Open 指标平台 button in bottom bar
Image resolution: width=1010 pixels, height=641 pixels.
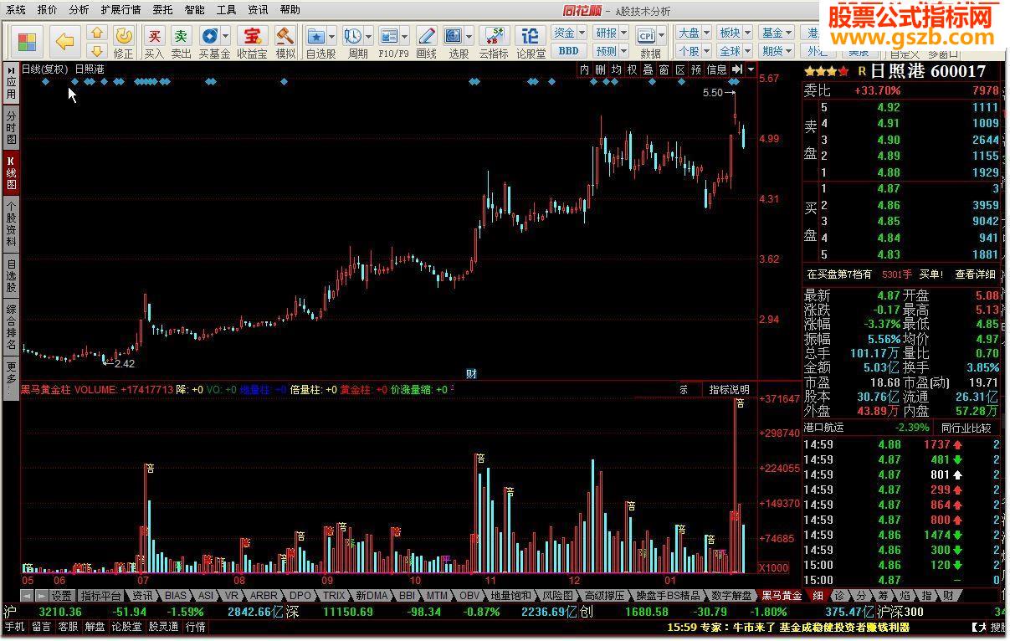(x=101, y=596)
